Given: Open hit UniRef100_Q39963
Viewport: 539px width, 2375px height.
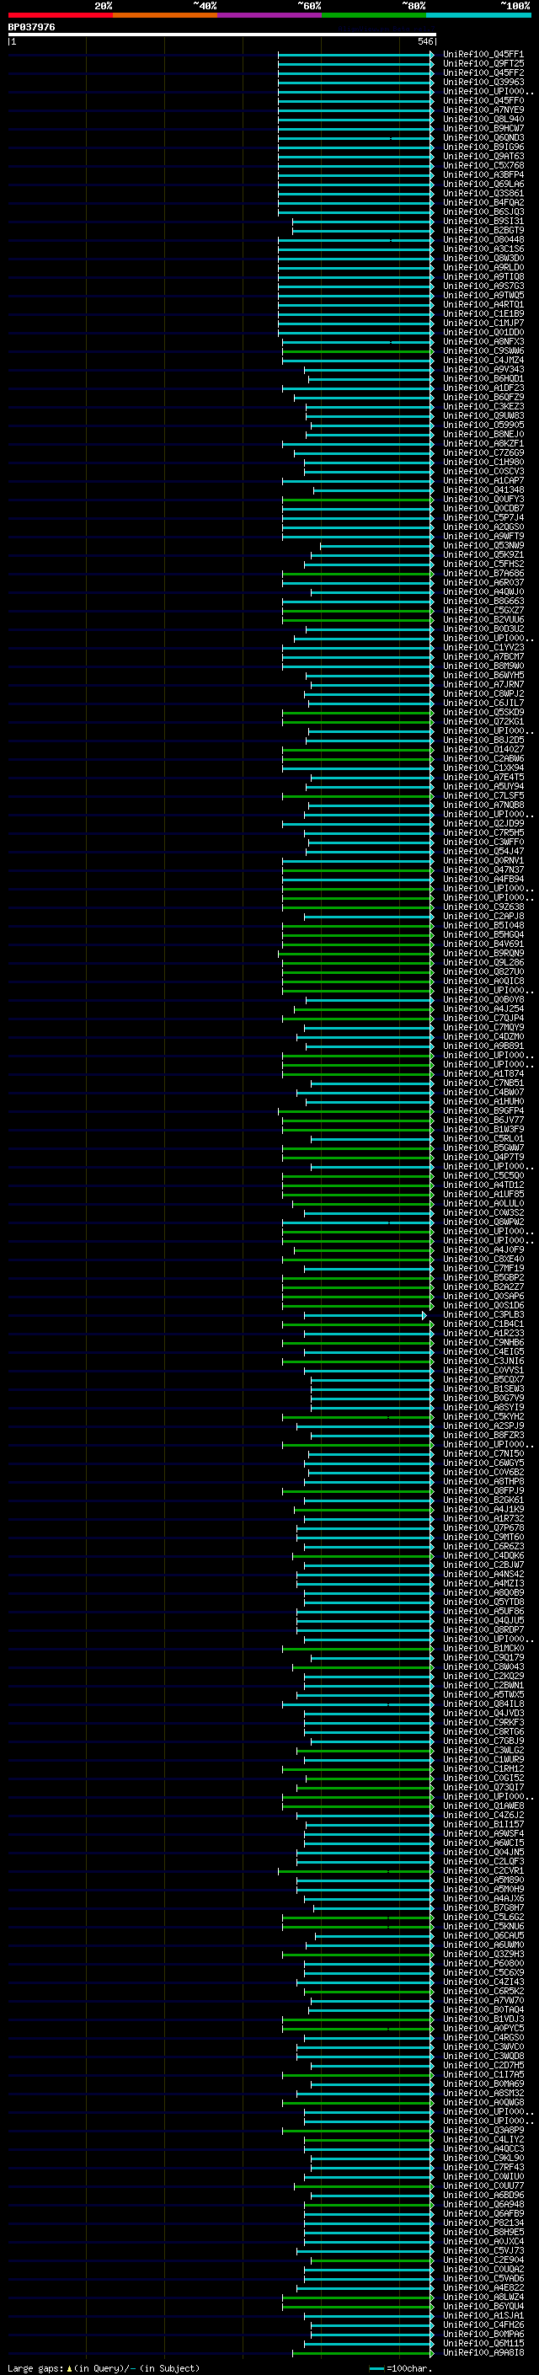Looking at the screenshot, I should 483,82.
